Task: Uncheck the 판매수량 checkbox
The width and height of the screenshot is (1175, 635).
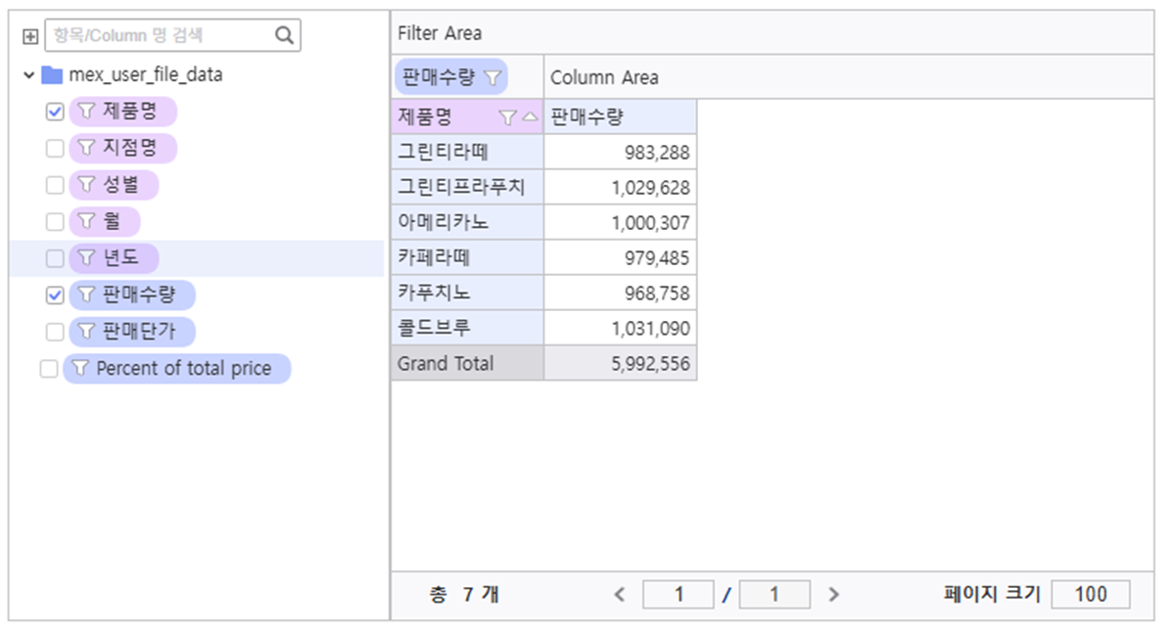Action: [x=55, y=295]
